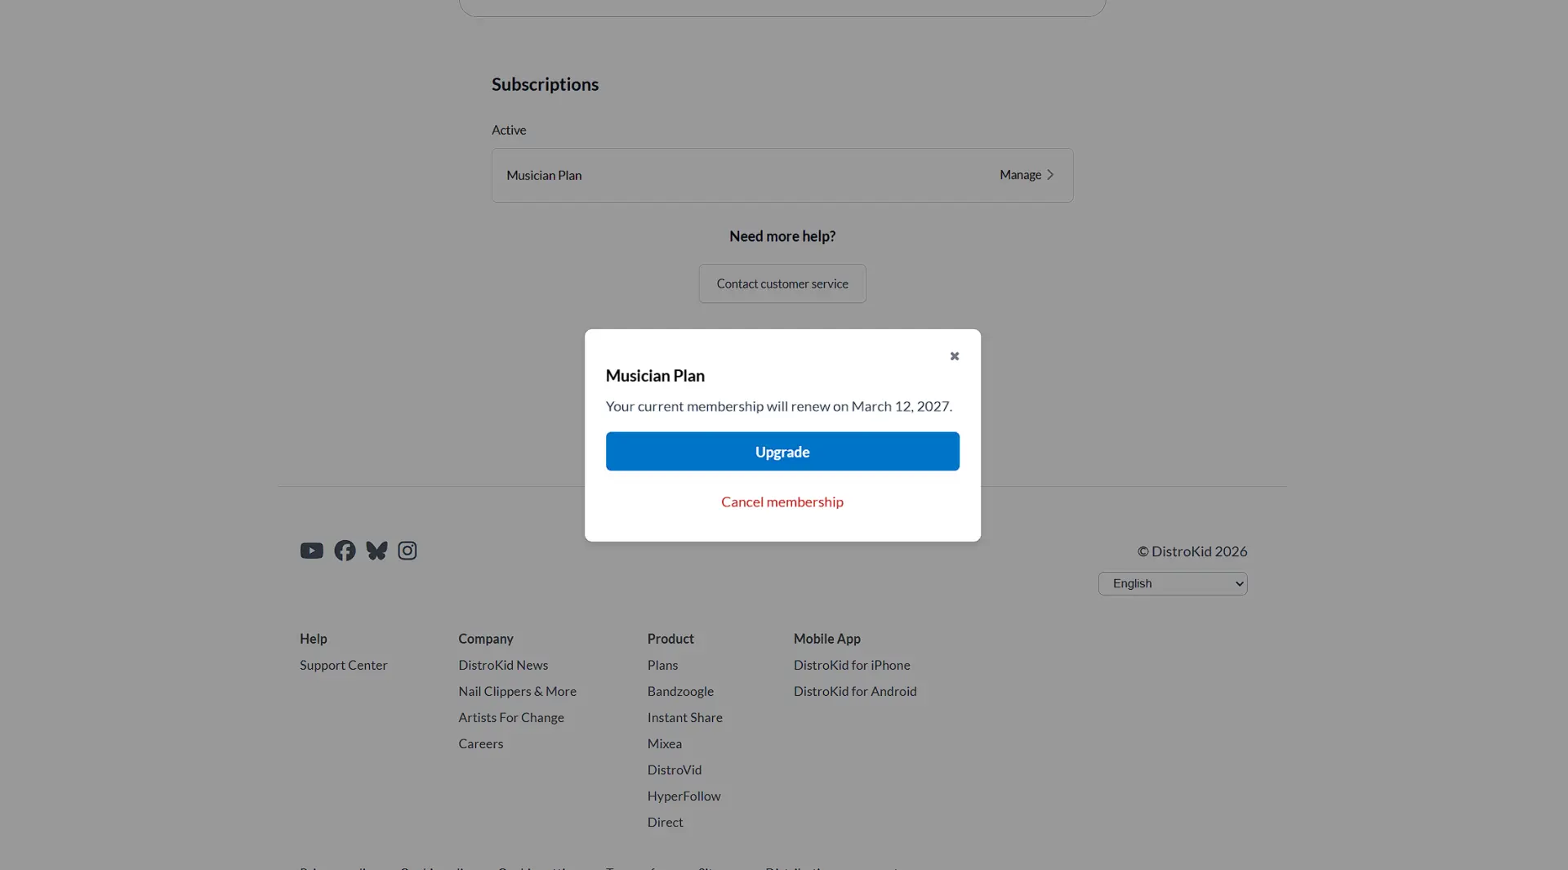This screenshot has width=1568, height=870.
Task: Open Instant Share link
Action: 685,717
